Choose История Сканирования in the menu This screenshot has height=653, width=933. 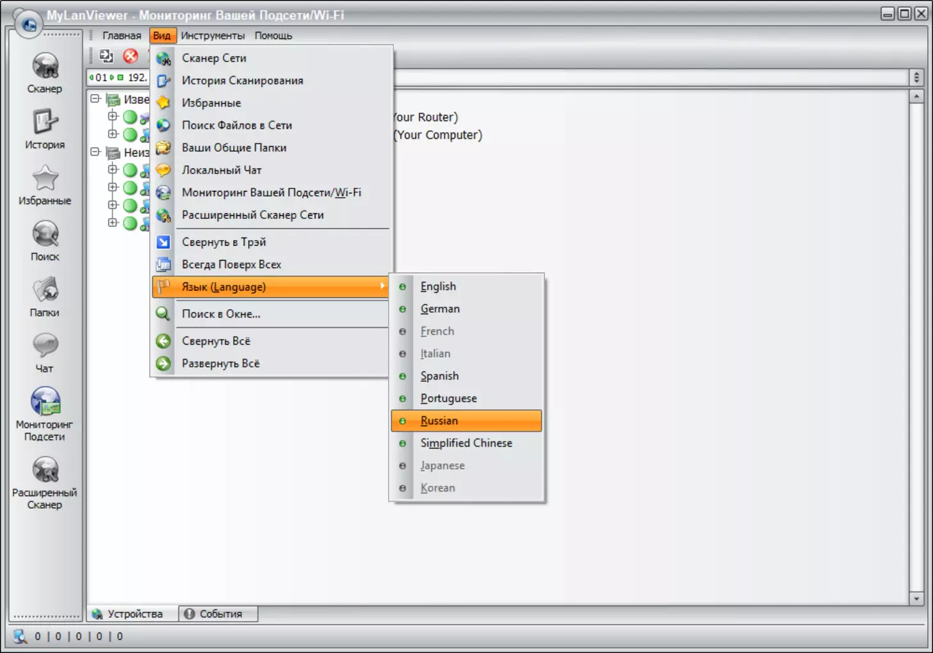coord(272,81)
